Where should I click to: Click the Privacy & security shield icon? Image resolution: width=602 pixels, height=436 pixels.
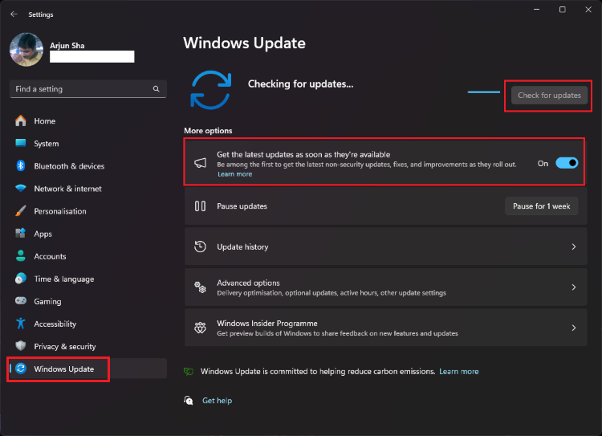(21, 346)
